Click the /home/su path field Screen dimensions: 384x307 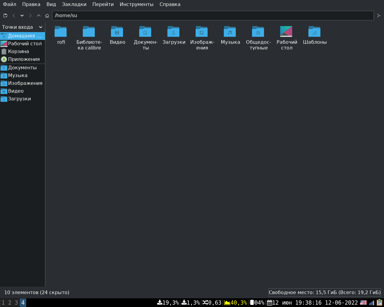point(213,16)
